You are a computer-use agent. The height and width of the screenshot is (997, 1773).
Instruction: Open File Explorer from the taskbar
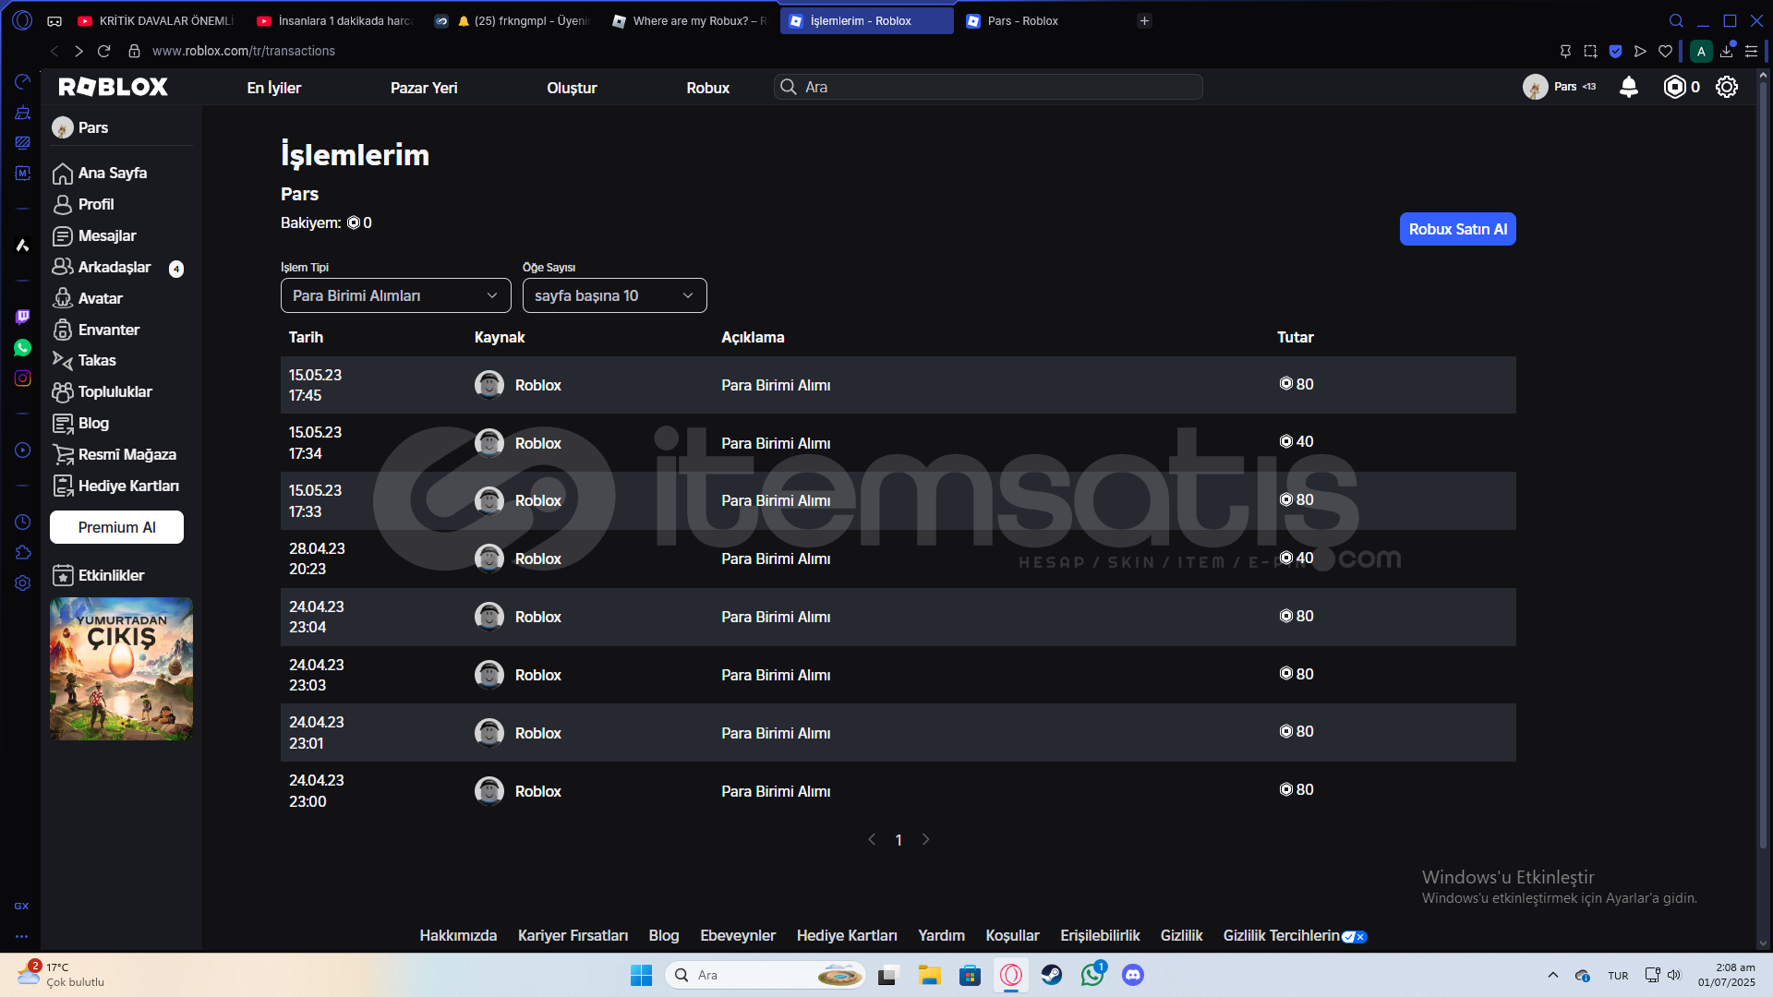(x=929, y=975)
